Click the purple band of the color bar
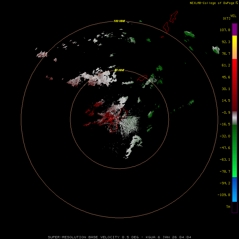Image resolution: width=239 pixels, height=239 pixels. 234,29
